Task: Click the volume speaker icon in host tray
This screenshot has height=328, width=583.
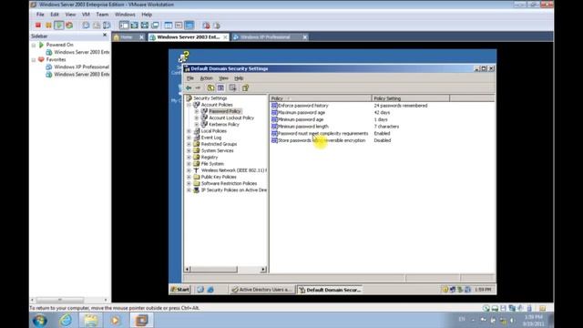Action: (x=512, y=320)
